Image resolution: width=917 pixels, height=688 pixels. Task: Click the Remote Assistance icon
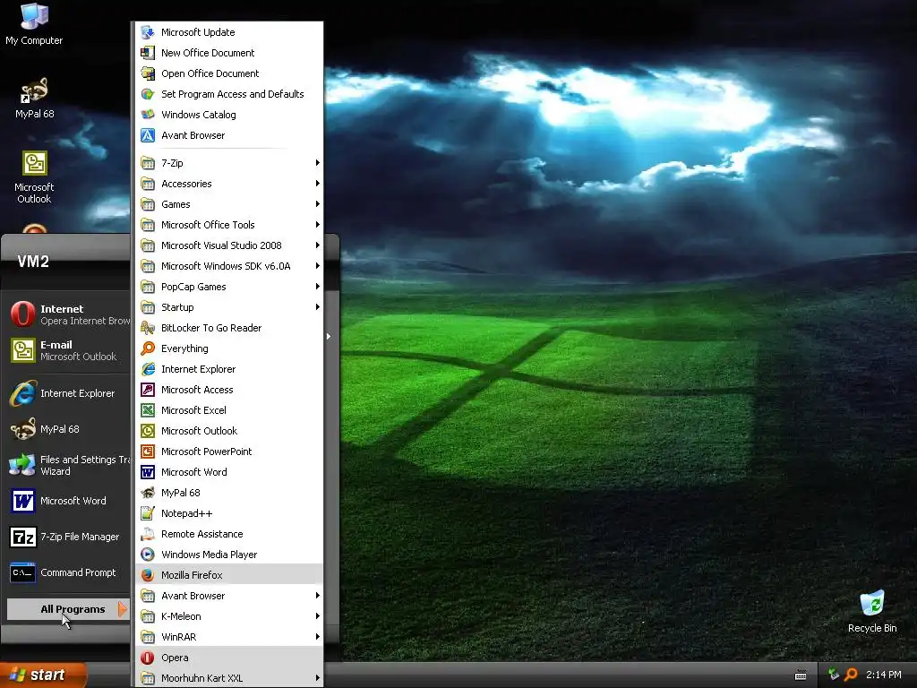pos(148,534)
